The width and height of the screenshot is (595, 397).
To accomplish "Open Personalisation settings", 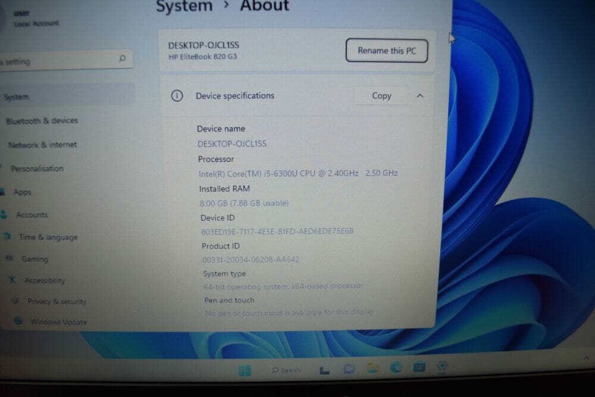I will (37, 168).
